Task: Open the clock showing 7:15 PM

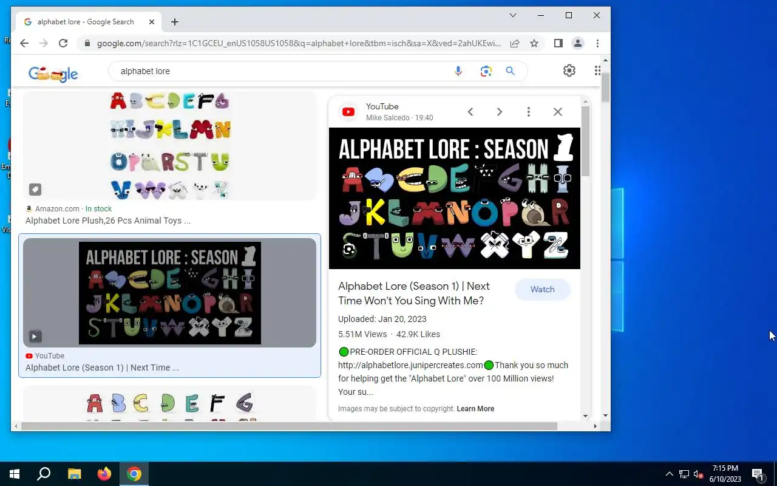Action: pyautogui.click(x=725, y=474)
